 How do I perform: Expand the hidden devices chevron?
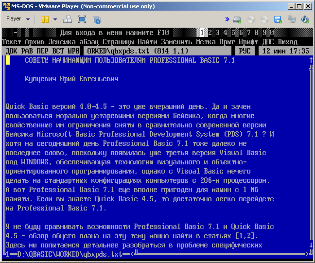(x=227, y=19)
